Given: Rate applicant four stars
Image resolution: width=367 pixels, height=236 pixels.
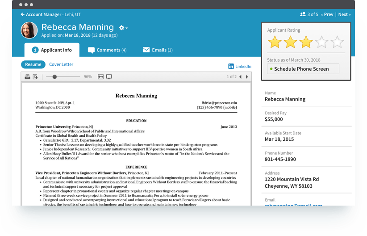Looking at the screenshot, I should tap(321, 42).
